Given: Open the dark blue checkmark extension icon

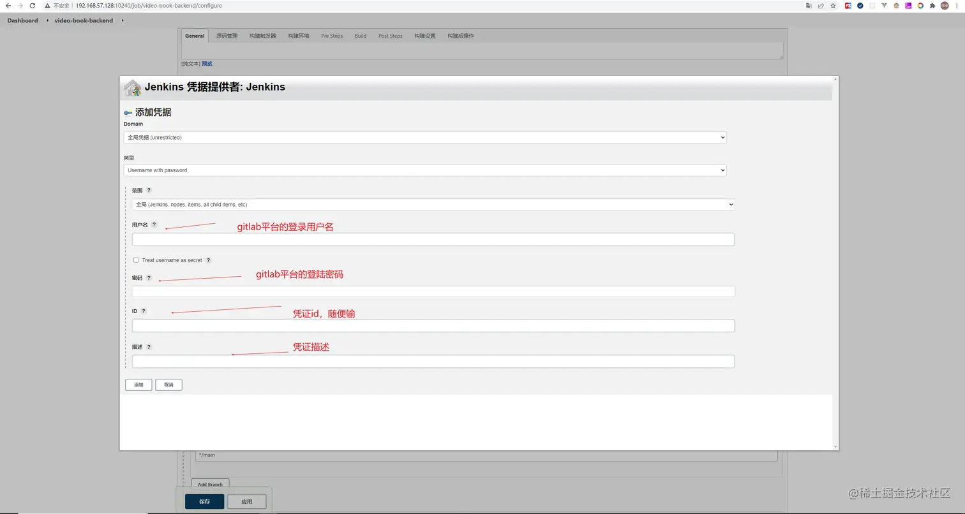Looking at the screenshot, I should pos(860,6).
